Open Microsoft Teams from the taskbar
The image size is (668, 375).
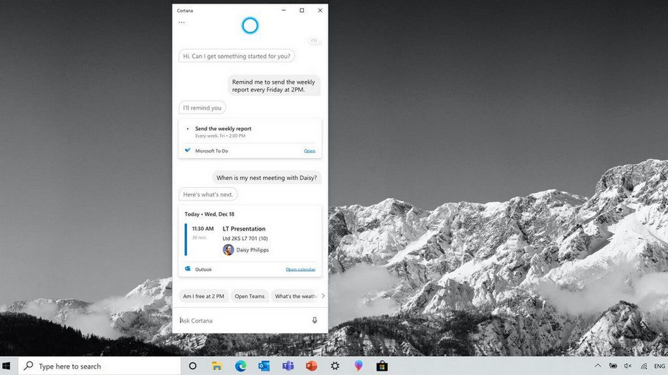pyautogui.click(x=288, y=366)
